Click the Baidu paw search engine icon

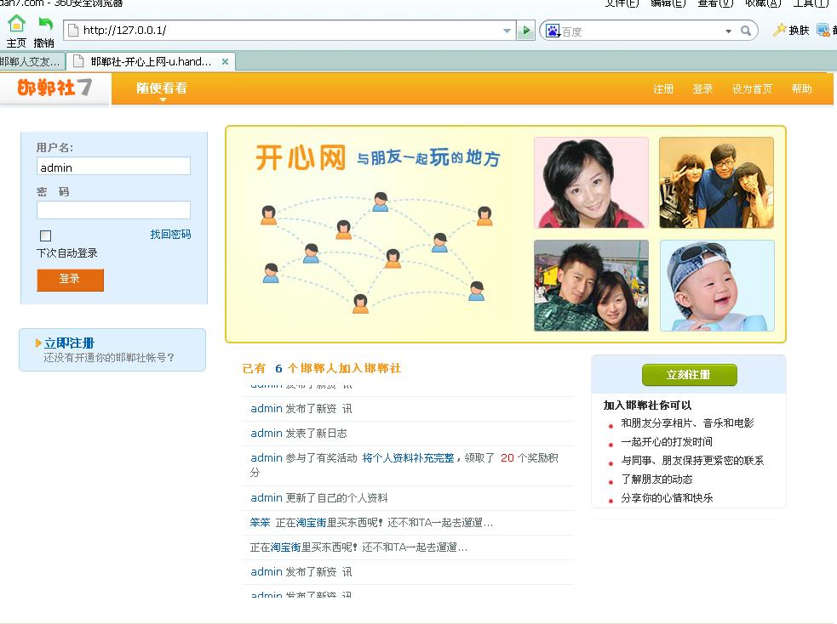tap(553, 31)
